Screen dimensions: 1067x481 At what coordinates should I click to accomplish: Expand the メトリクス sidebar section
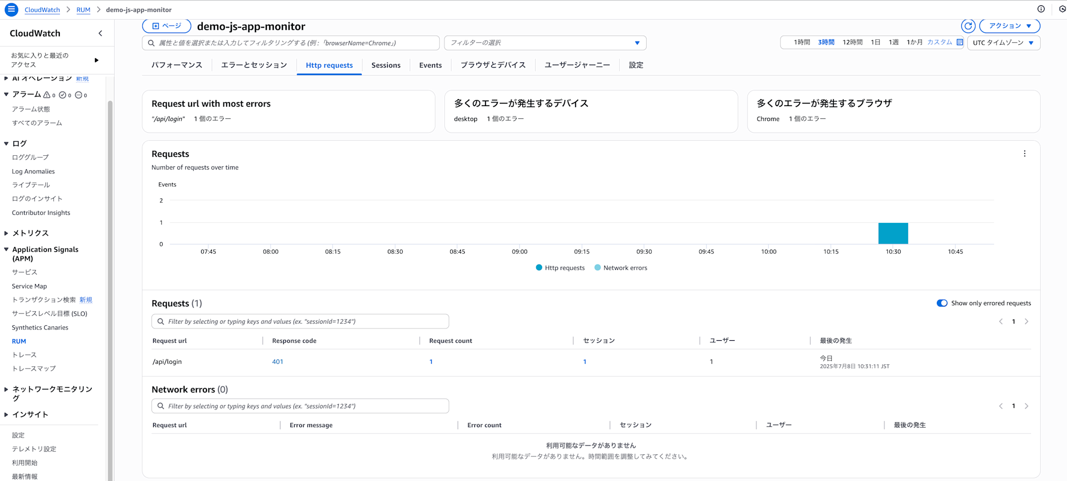pos(6,233)
